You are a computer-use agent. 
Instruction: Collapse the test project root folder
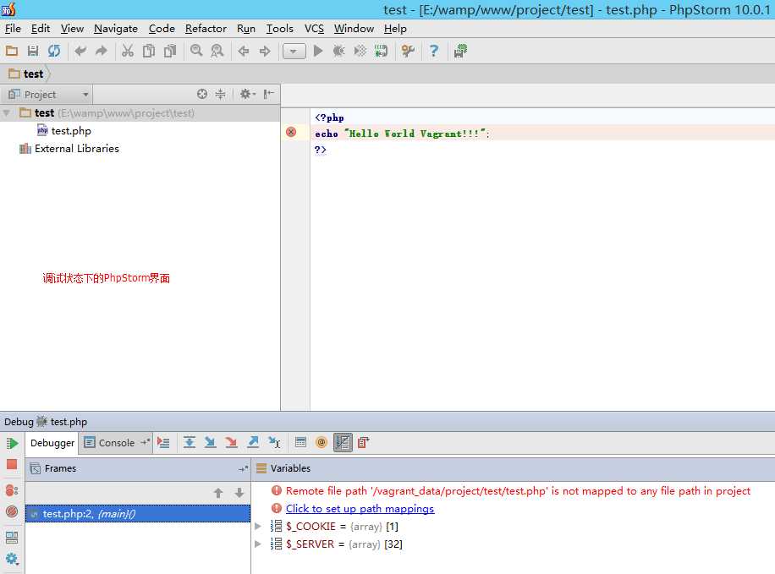tap(7, 113)
